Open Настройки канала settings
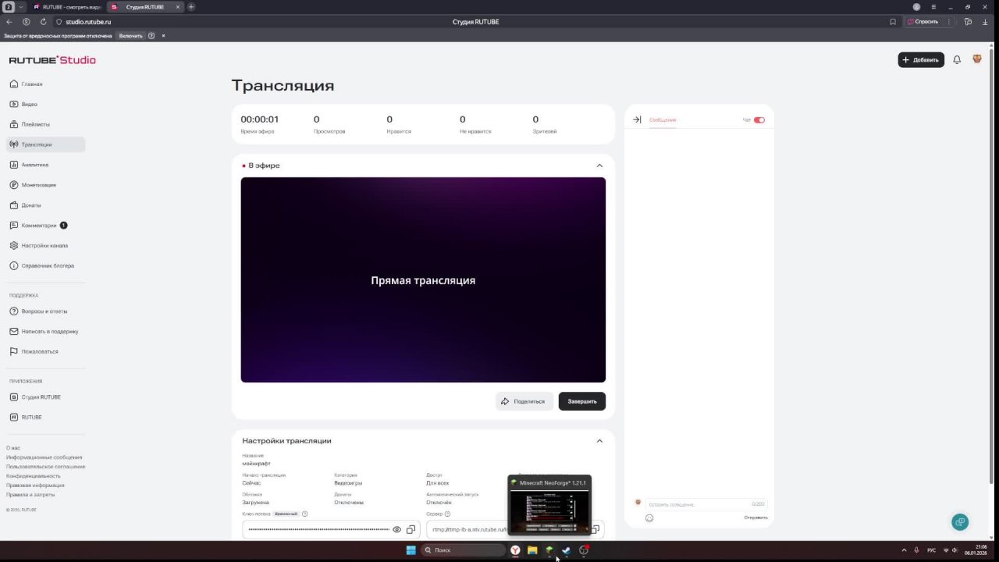This screenshot has height=562, width=999. pyautogui.click(x=45, y=246)
